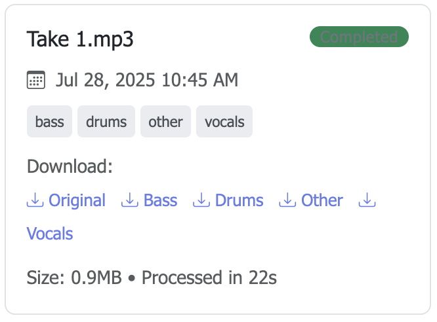Select the other tag chip

pyautogui.click(x=165, y=122)
